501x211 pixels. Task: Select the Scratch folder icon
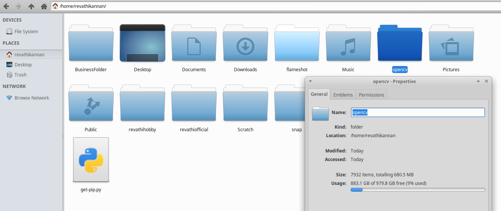tap(245, 103)
